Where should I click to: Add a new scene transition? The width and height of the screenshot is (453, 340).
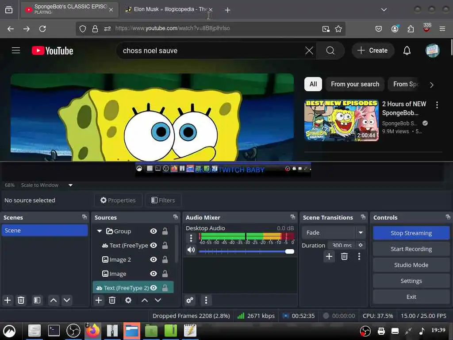pyautogui.click(x=329, y=256)
